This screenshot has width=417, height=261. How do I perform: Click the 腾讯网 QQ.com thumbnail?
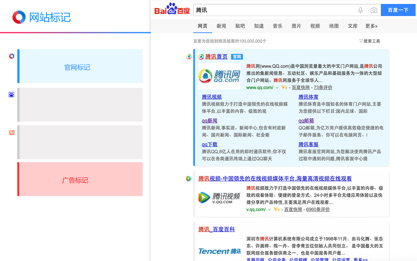[219, 76]
